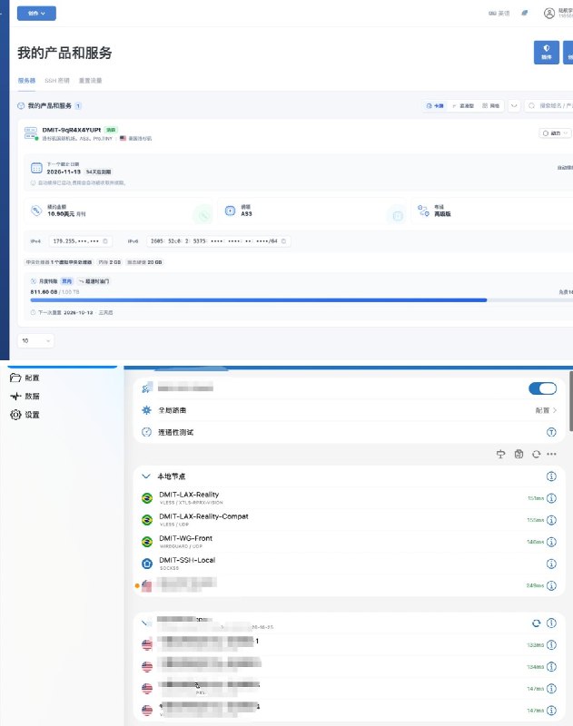Click the monthly transfer usage progress bar
The image size is (573, 726).
tap(301, 300)
